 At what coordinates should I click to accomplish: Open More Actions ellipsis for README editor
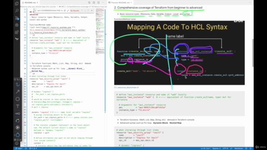[103, 2]
